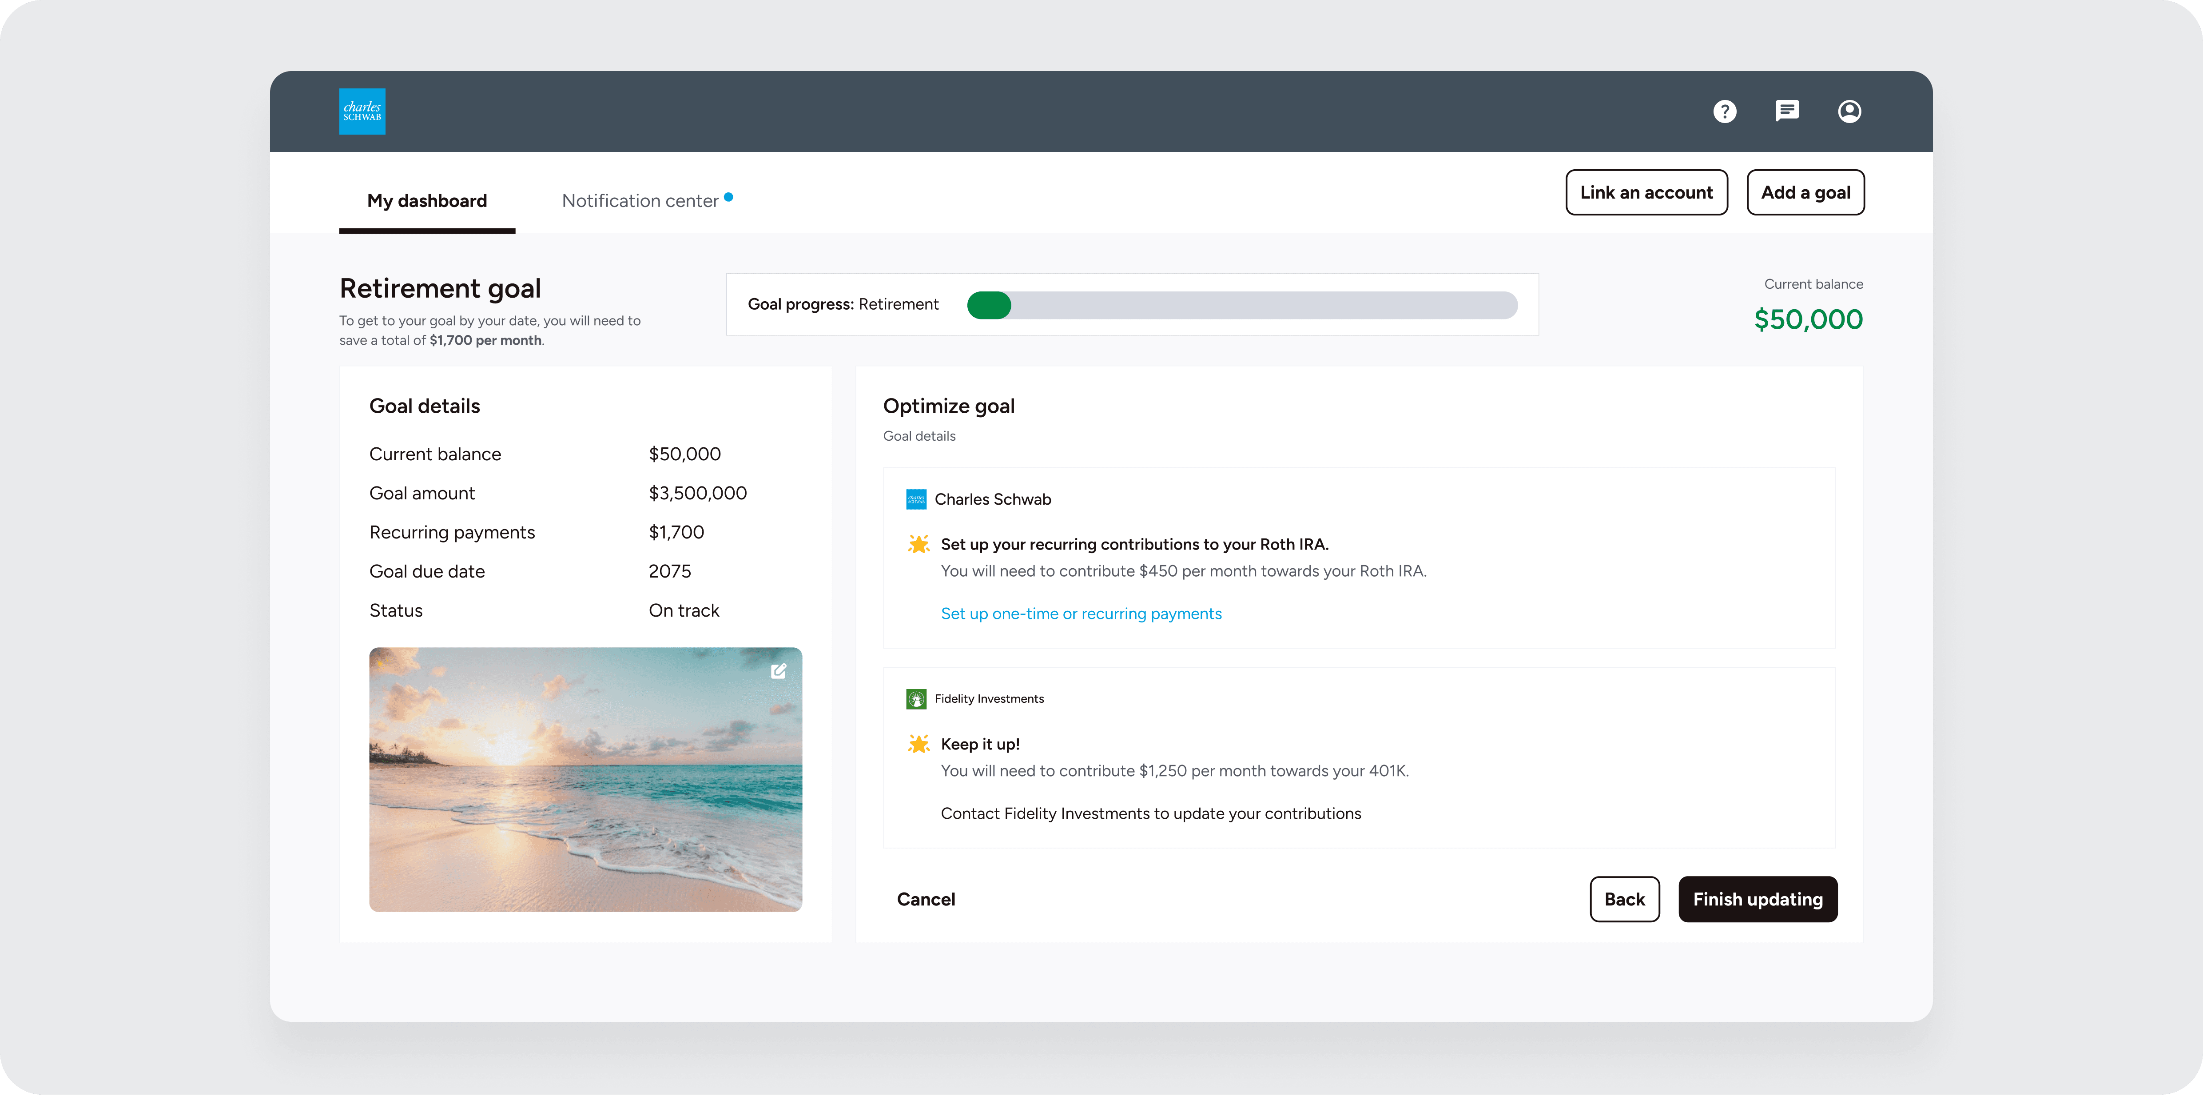
Task: Click Cancel in Optimize goal panel
Action: [x=925, y=899]
